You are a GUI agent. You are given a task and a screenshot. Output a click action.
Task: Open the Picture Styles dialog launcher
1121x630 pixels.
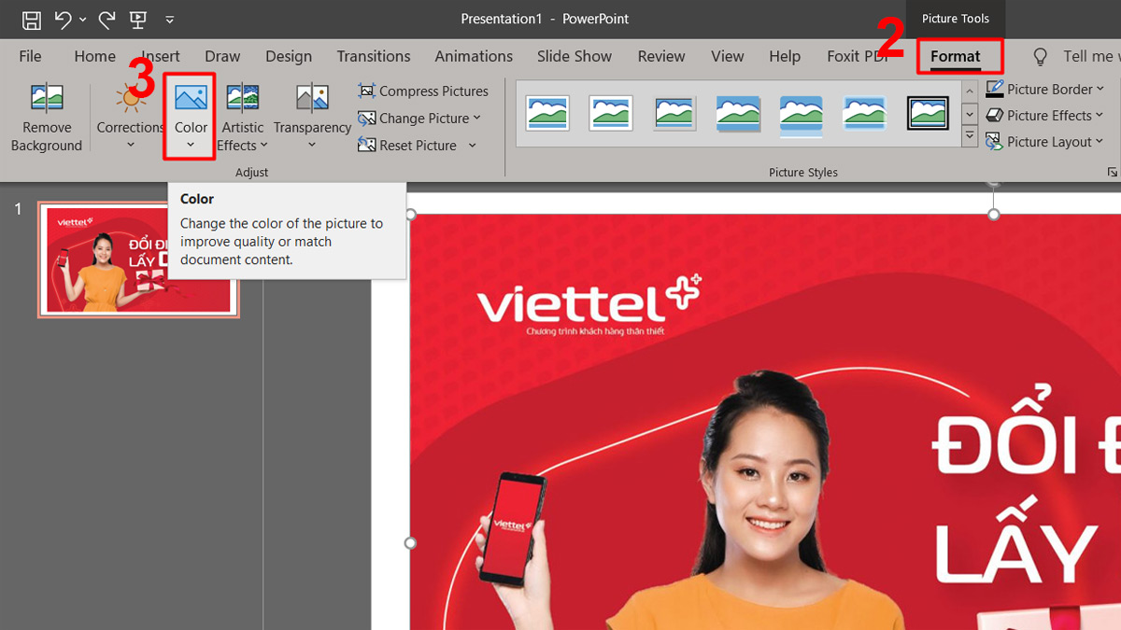tap(1112, 172)
